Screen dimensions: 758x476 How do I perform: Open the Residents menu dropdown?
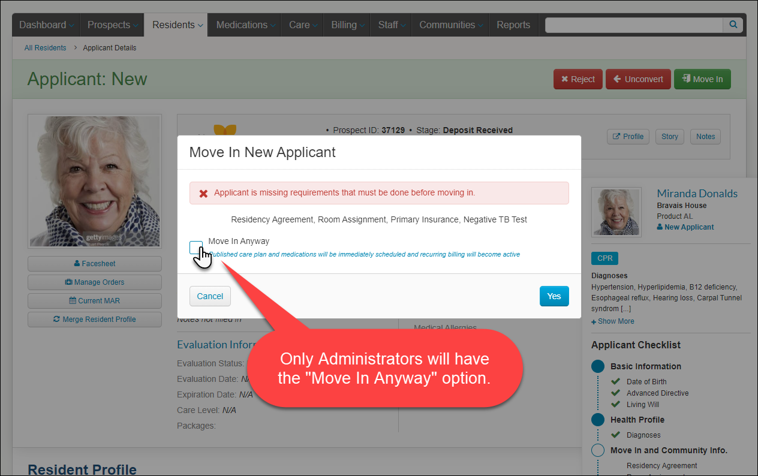pos(178,25)
